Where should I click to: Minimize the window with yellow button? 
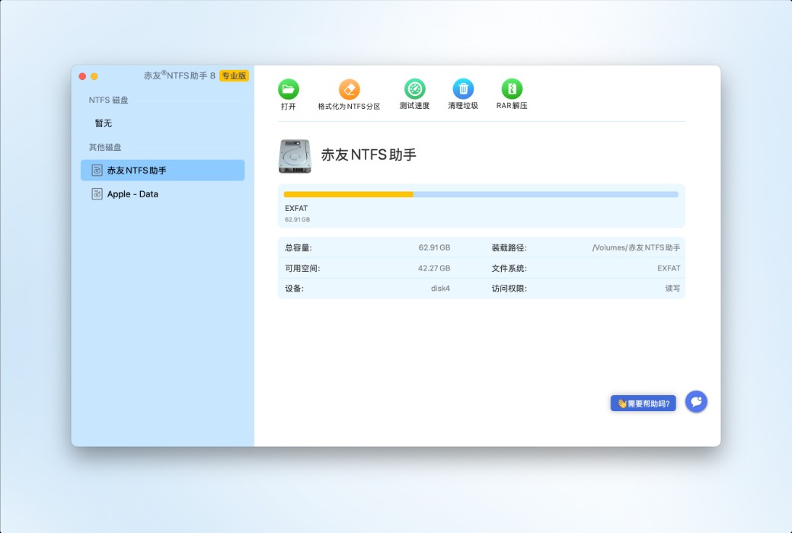[x=94, y=76]
